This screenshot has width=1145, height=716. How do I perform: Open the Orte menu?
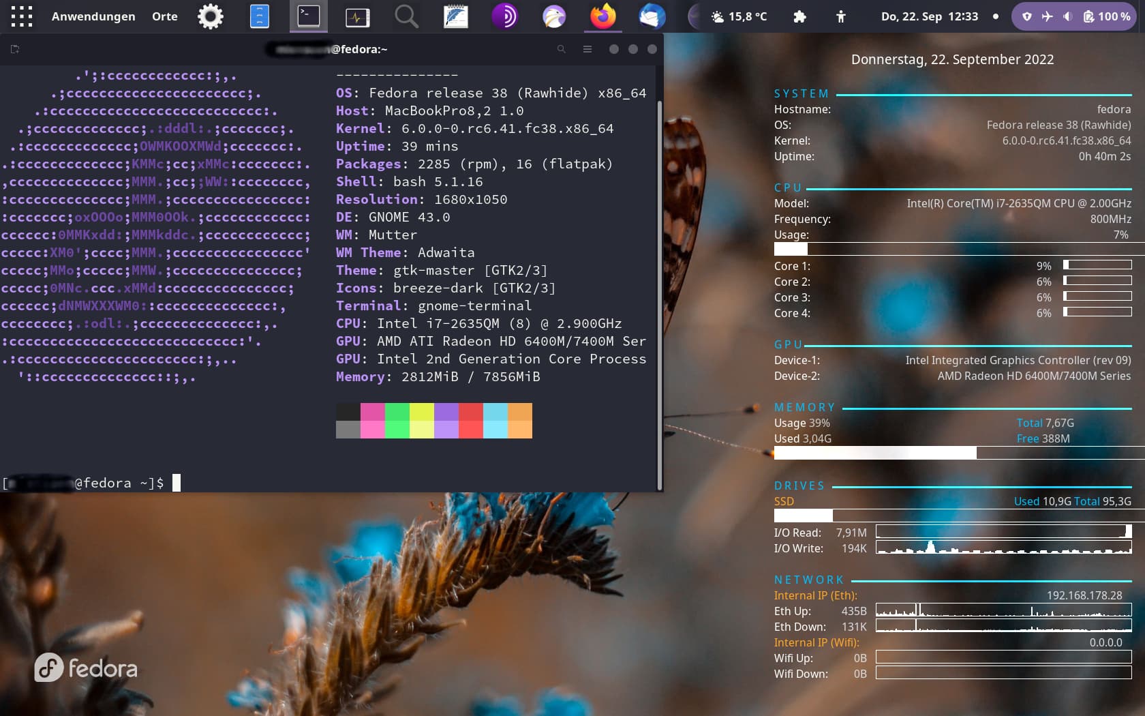tap(165, 16)
